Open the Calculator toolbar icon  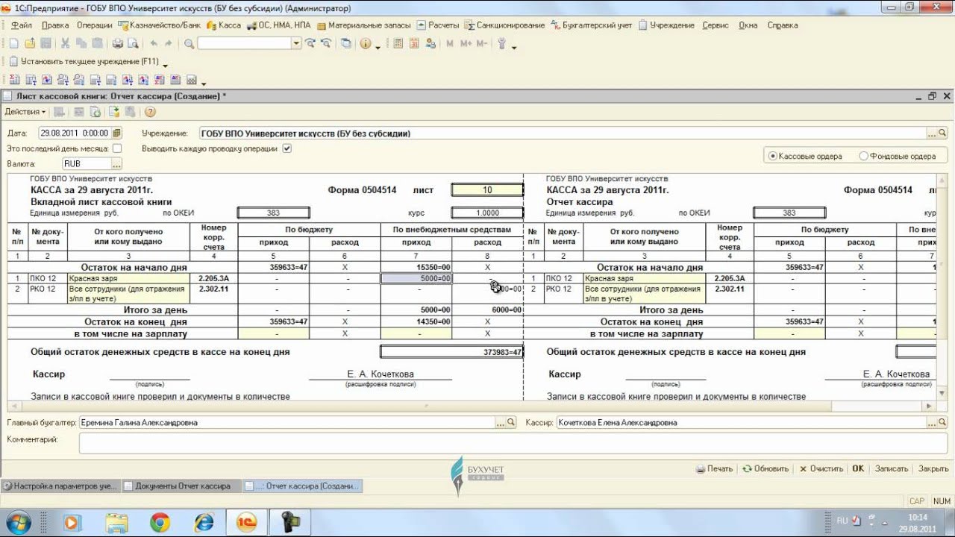pyautogui.click(x=398, y=44)
